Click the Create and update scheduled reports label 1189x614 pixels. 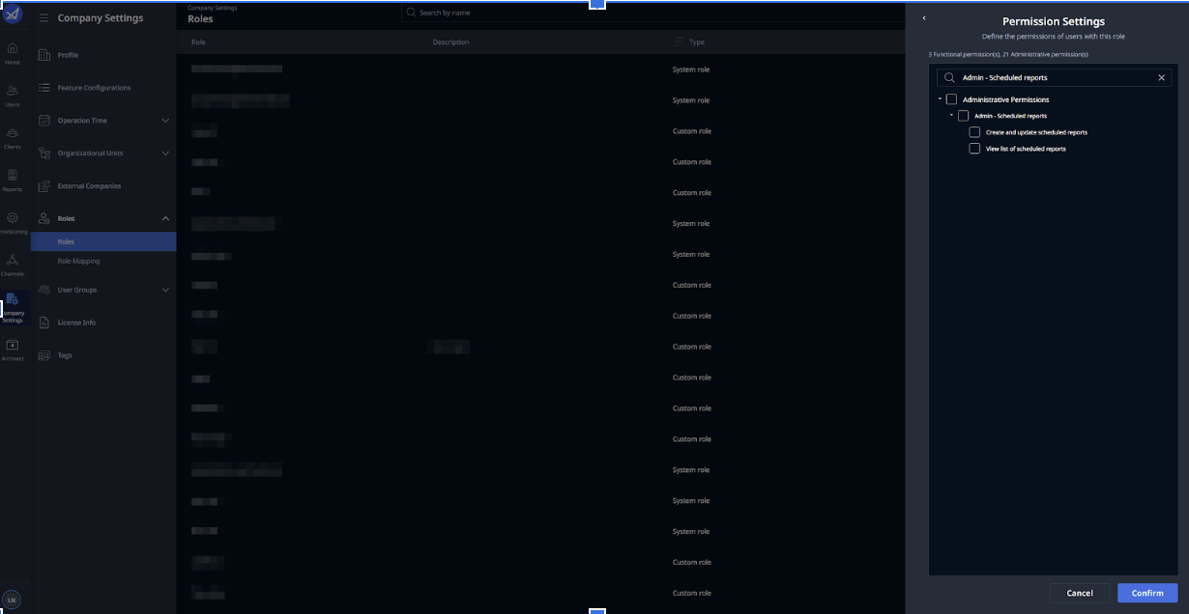tap(1036, 132)
